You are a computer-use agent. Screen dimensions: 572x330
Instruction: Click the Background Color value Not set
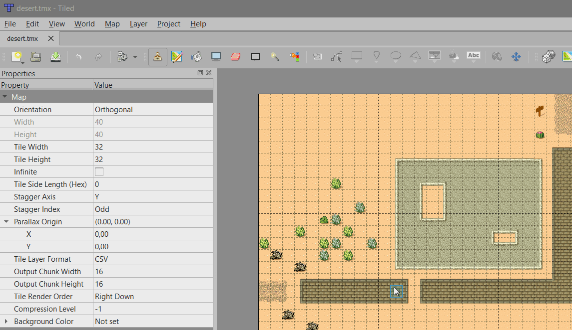tap(153, 321)
